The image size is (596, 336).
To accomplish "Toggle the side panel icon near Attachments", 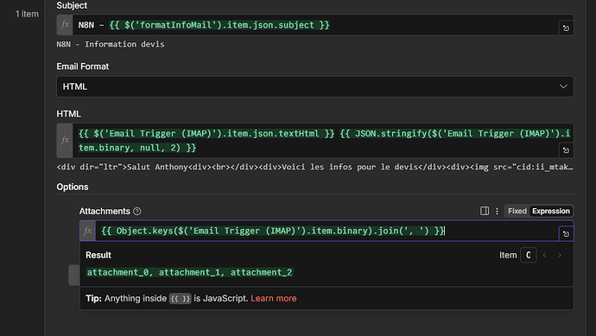I will [x=485, y=211].
